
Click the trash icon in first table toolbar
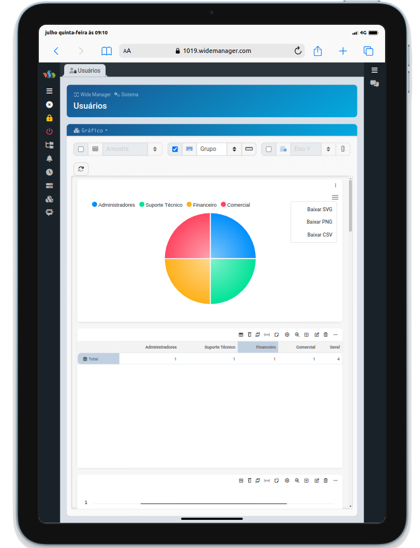(x=325, y=335)
